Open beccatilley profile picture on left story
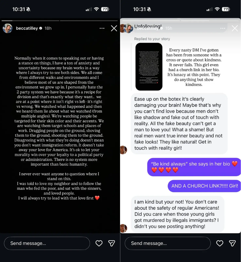The width and height of the screenshot is (241, 262). [x=8, y=28]
